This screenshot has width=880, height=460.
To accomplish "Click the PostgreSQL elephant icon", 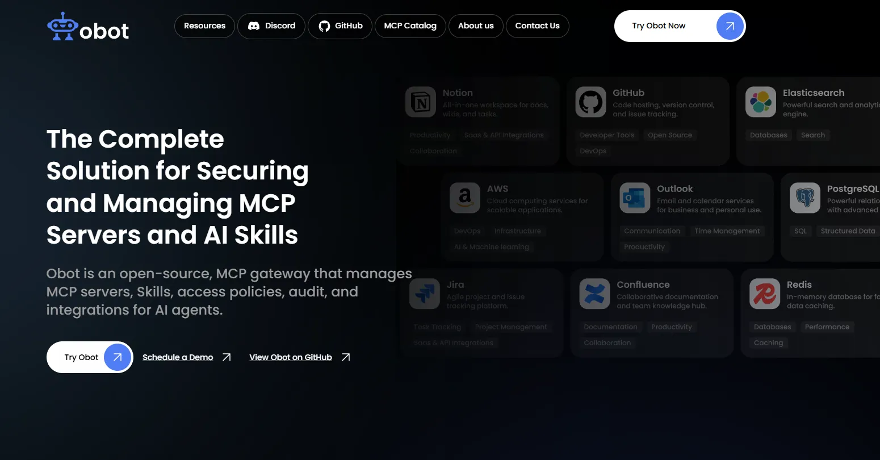I will tap(805, 198).
